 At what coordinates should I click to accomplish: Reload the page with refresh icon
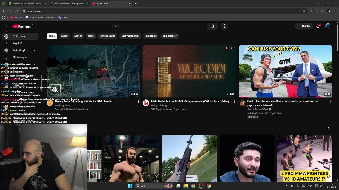[16, 11]
